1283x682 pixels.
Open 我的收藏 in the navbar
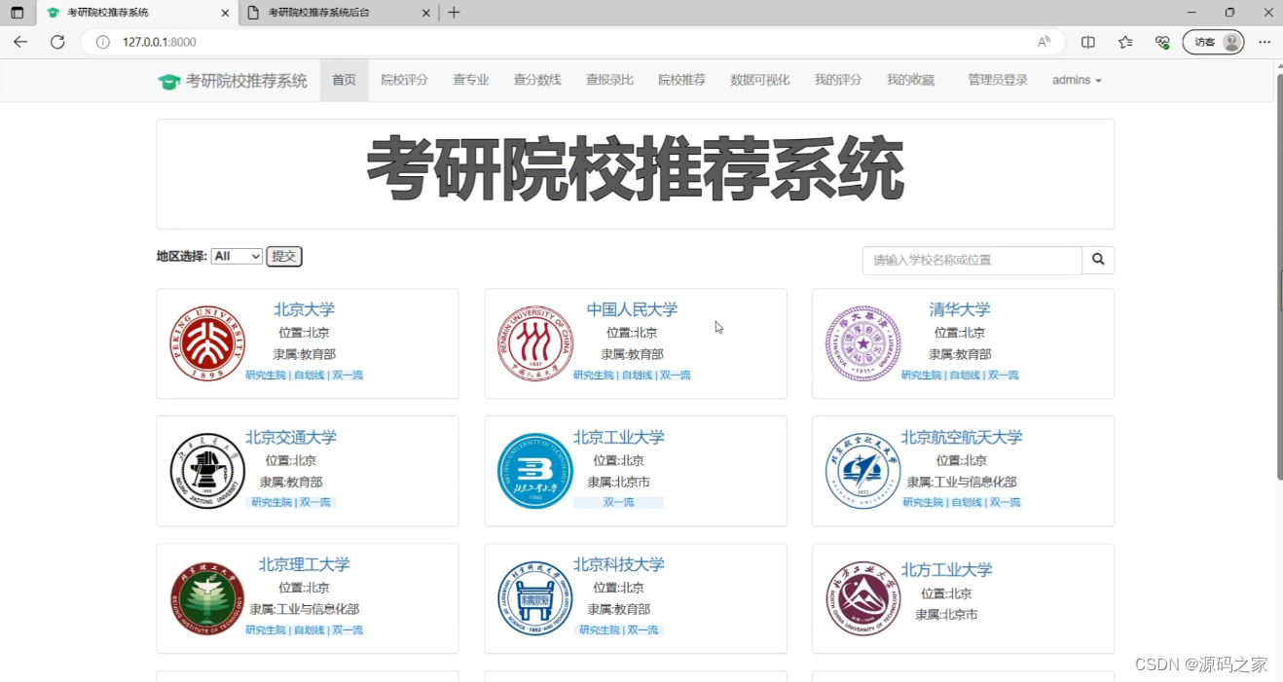pyautogui.click(x=910, y=80)
